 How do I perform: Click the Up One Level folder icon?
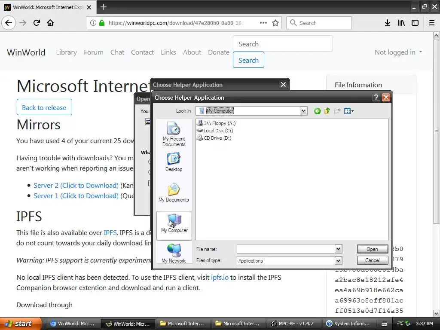pyautogui.click(x=327, y=111)
